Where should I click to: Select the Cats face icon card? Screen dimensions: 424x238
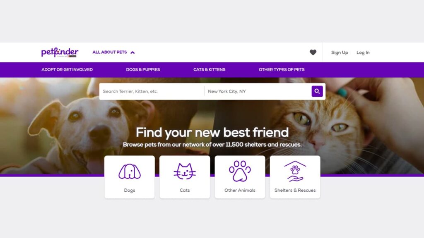[x=185, y=171]
